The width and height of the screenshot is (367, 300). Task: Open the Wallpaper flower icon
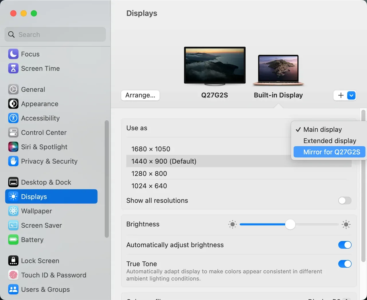13,211
